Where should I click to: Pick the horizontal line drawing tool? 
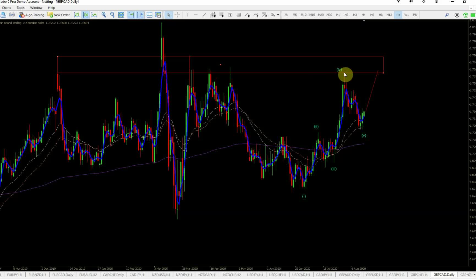click(x=196, y=15)
